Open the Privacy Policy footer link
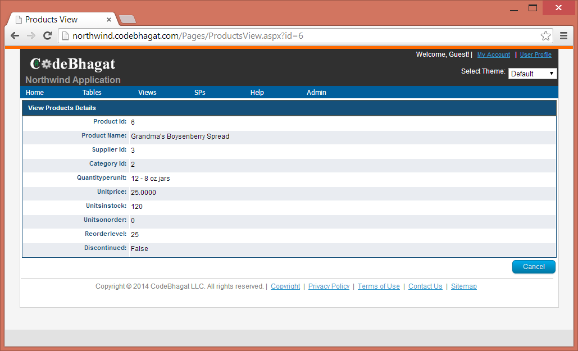The height and width of the screenshot is (351, 578). [329, 286]
